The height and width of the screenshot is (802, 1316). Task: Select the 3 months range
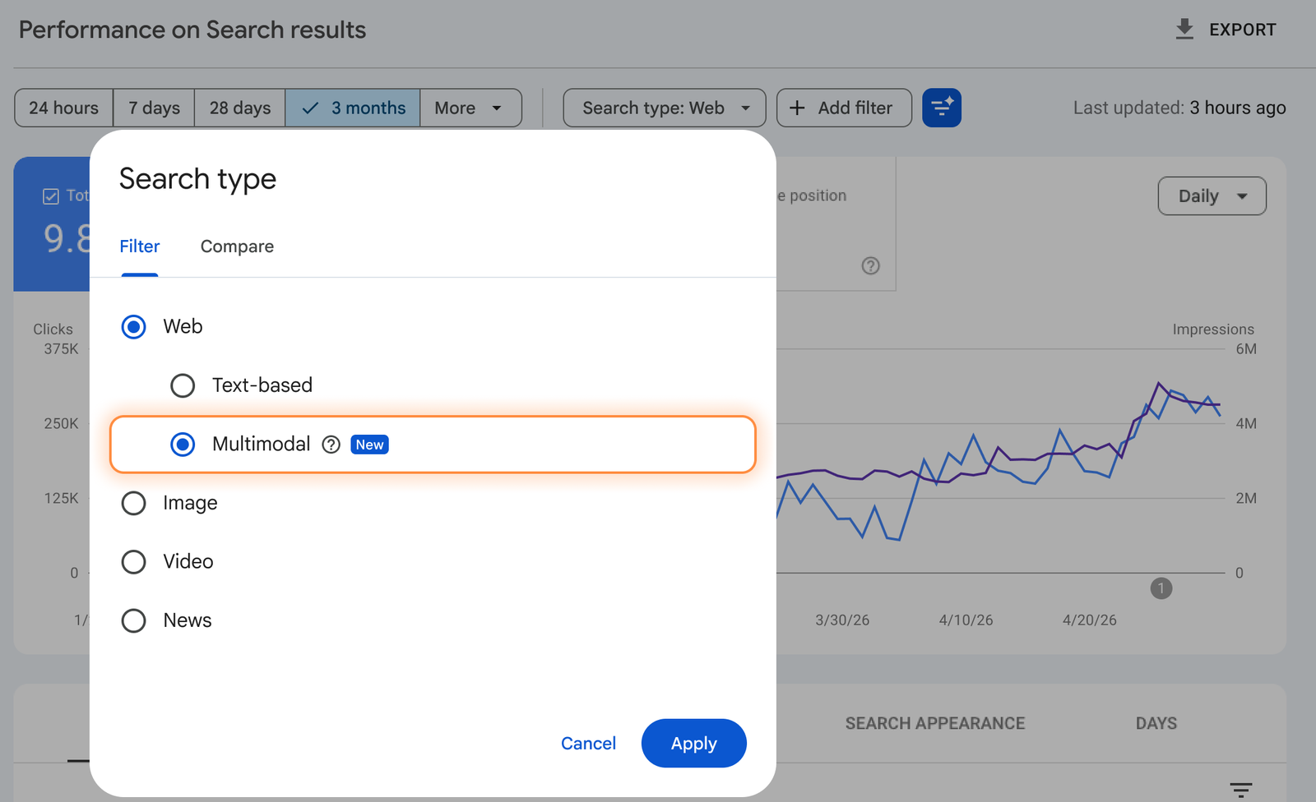353,108
